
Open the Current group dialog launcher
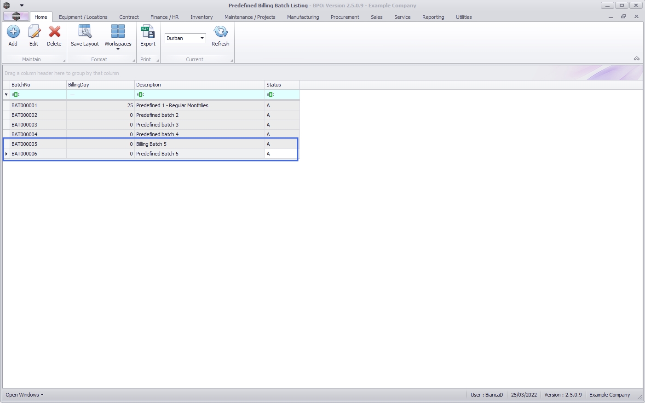point(231,60)
